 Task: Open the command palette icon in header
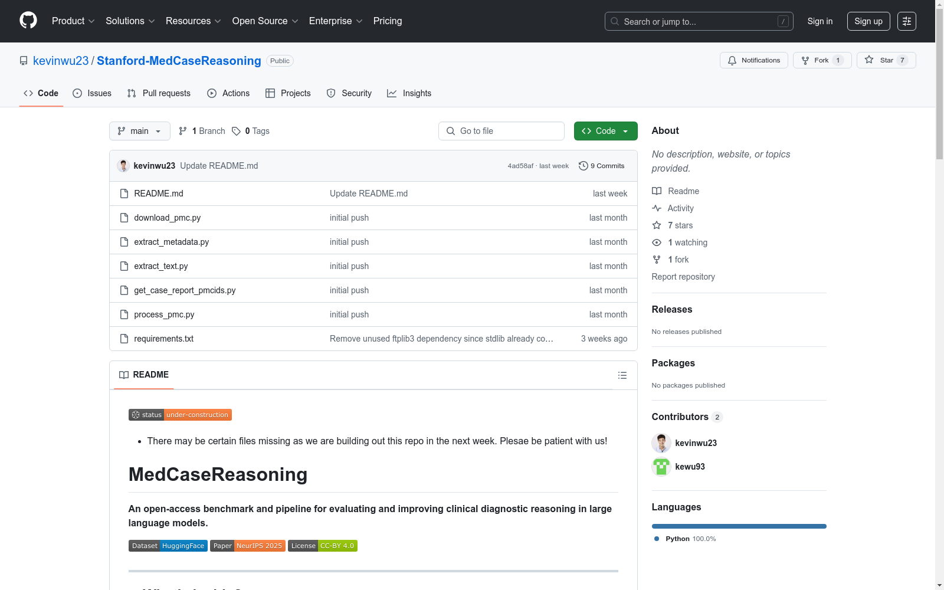(906, 21)
